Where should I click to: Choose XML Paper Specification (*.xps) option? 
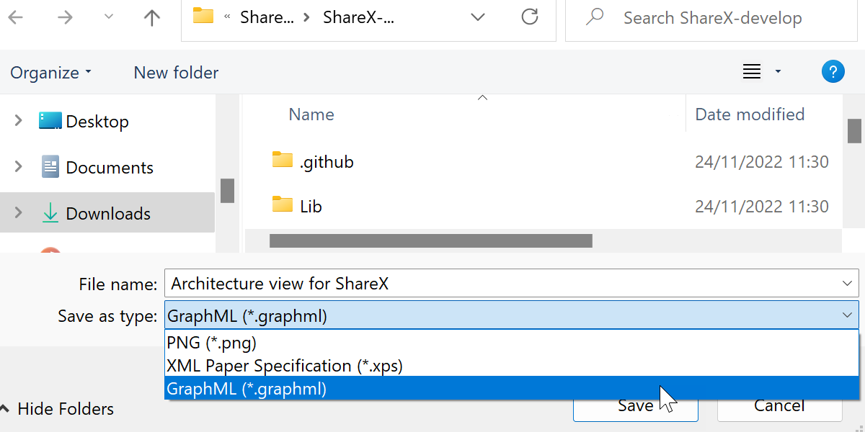pyautogui.click(x=284, y=366)
